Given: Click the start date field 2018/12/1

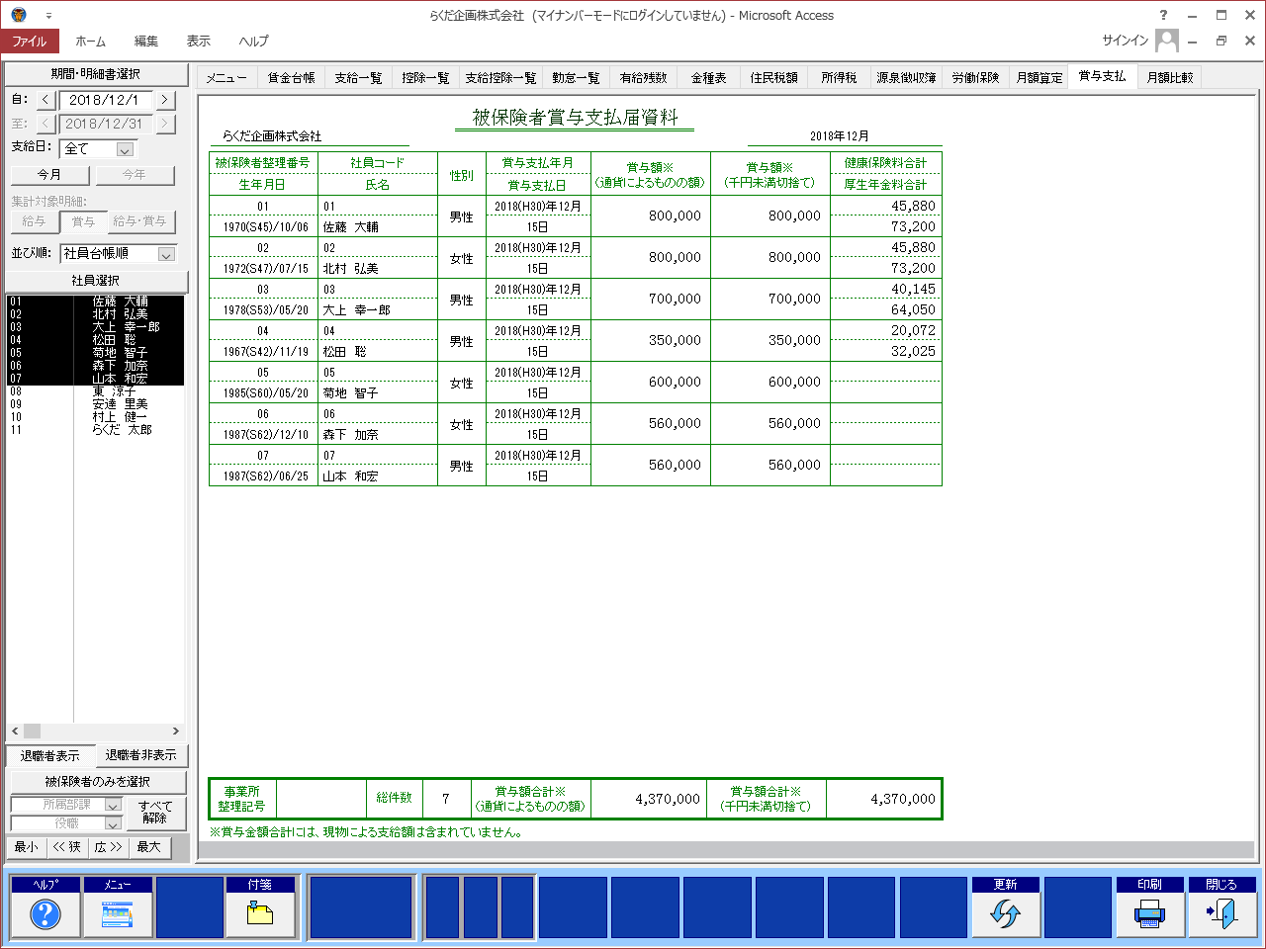Looking at the screenshot, I should tap(105, 100).
